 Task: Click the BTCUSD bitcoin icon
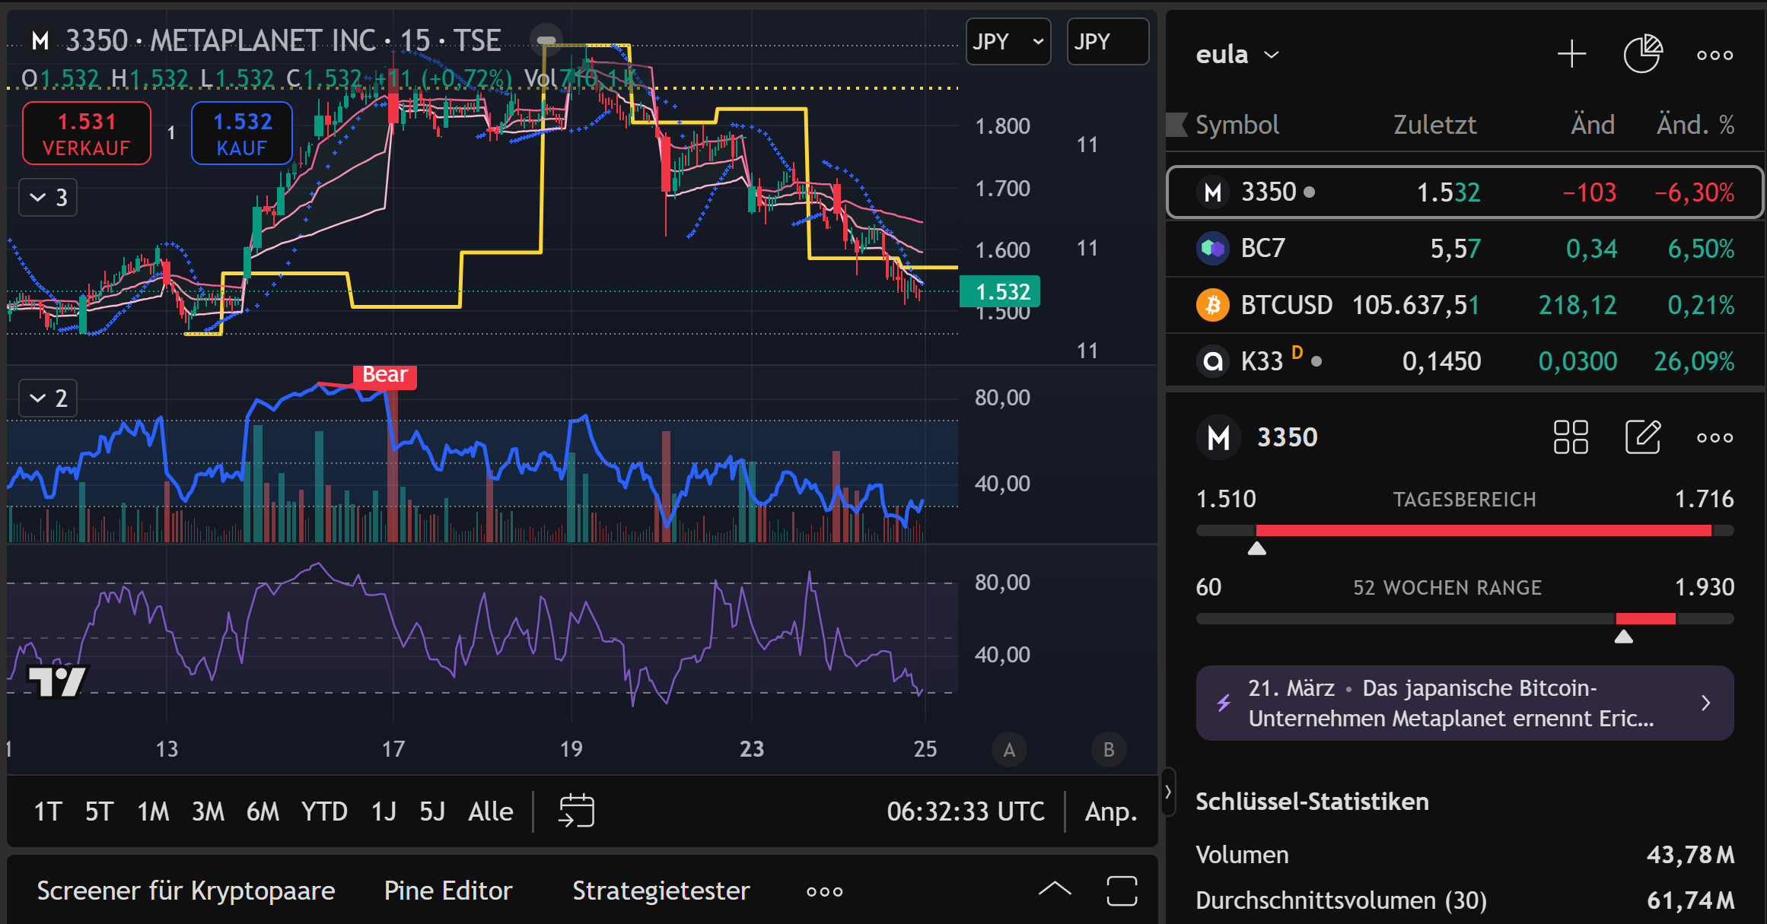(x=1213, y=305)
